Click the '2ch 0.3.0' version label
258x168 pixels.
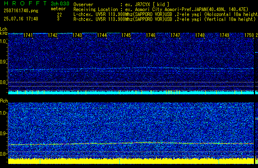(x=60, y=4)
